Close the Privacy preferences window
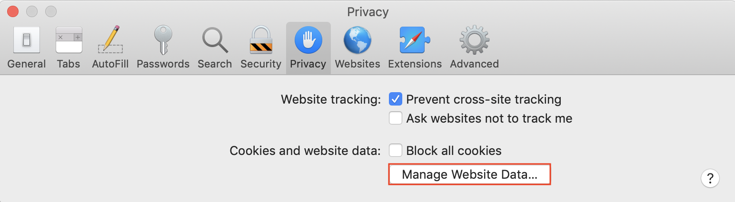735x202 pixels. 13,11
